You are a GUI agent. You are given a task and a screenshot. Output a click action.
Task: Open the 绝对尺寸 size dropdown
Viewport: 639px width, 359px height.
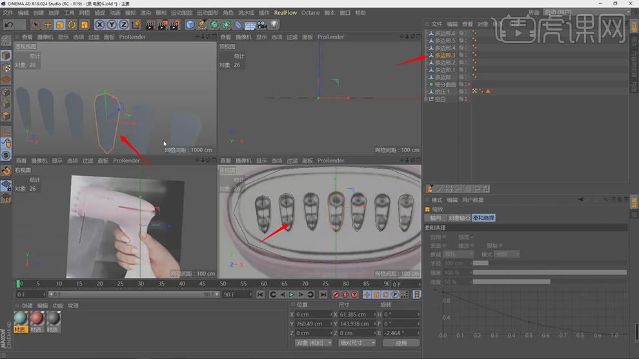pos(357,343)
